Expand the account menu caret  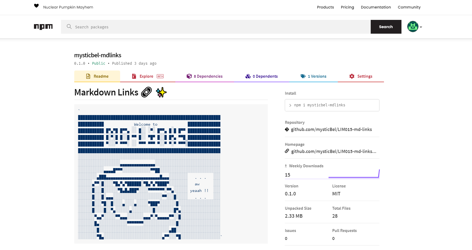421,27
